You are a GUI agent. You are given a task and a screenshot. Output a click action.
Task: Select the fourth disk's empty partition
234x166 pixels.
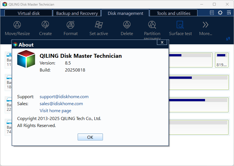tap(199, 127)
